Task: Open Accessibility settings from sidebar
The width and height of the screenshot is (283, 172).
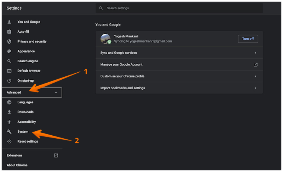Action: point(26,122)
